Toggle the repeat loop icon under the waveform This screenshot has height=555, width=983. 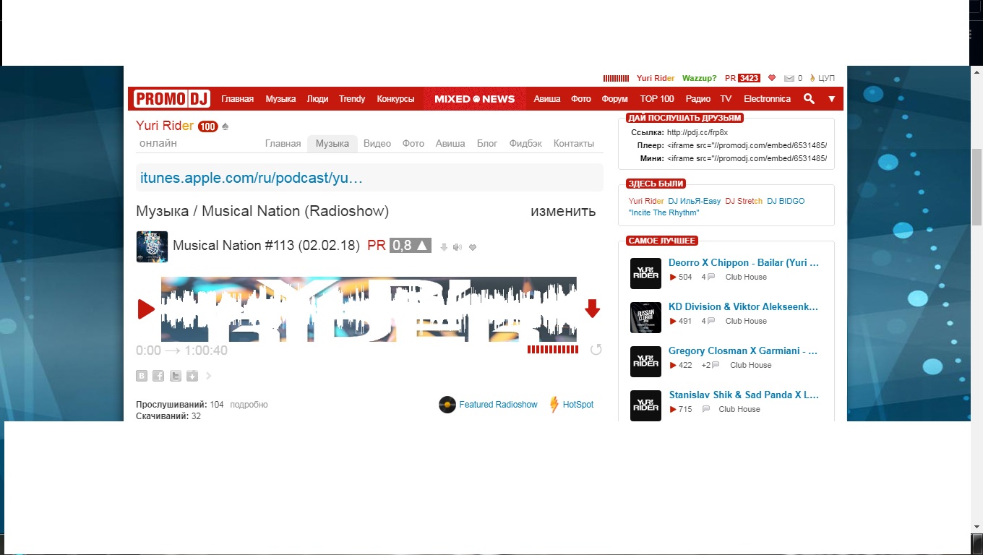(596, 350)
